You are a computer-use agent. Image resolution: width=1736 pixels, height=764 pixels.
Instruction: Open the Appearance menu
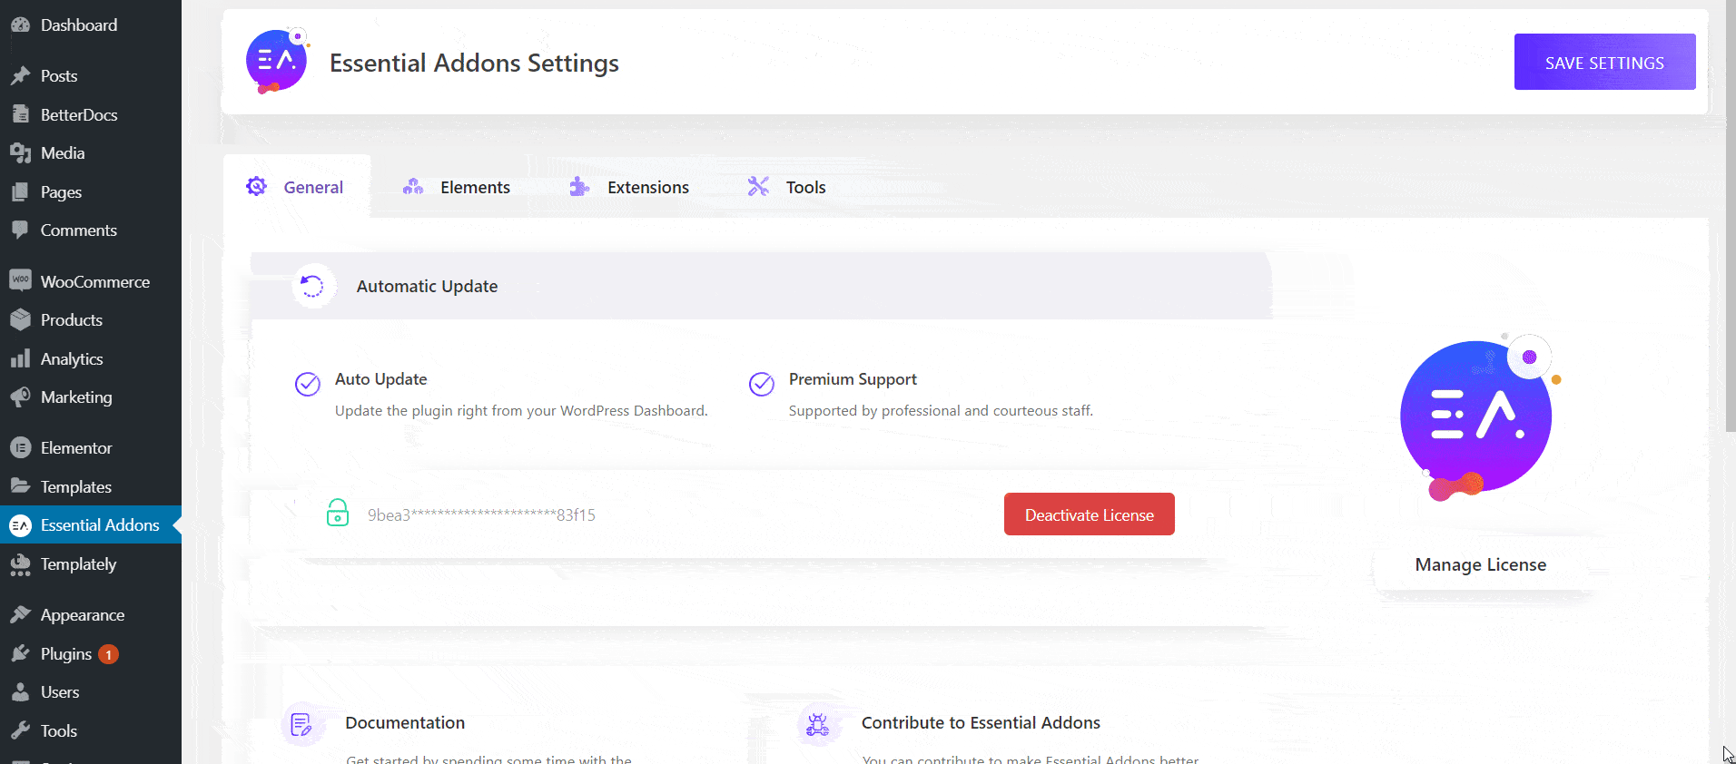click(x=83, y=615)
